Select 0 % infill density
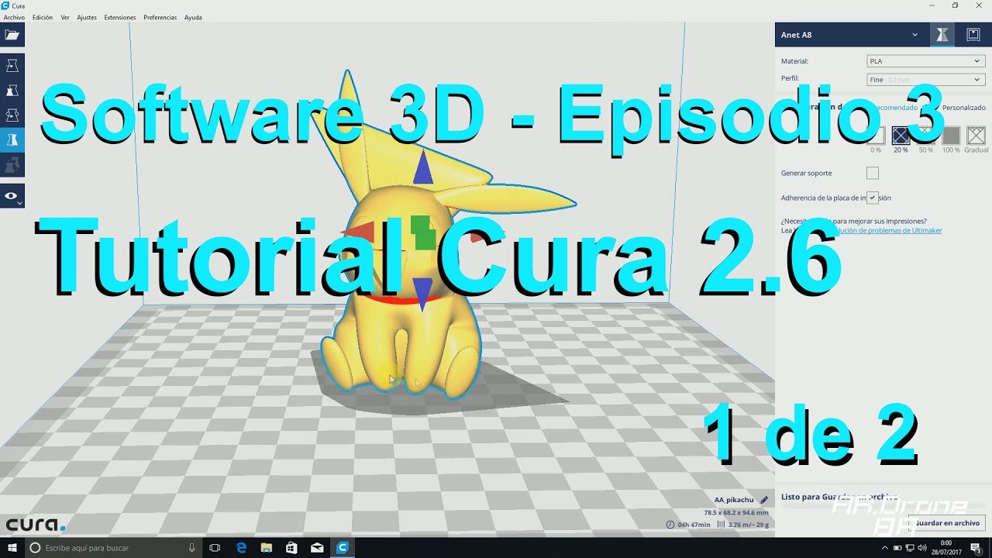The width and height of the screenshot is (992, 558). 876,136
